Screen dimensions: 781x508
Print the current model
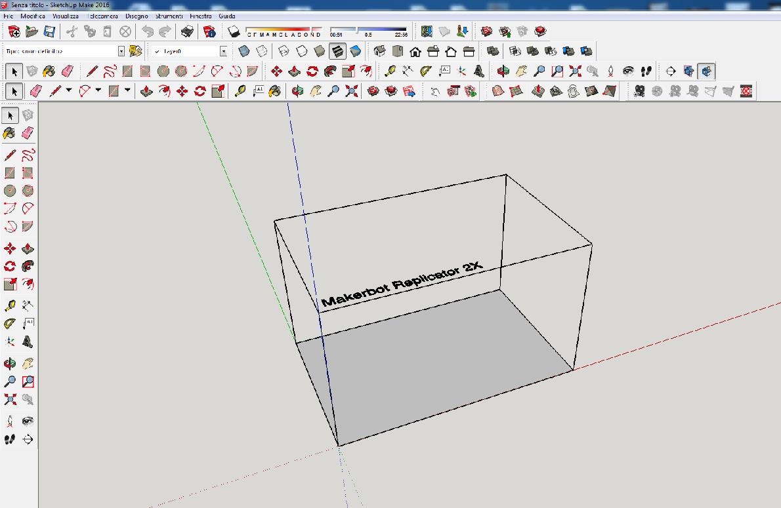tap(188, 30)
